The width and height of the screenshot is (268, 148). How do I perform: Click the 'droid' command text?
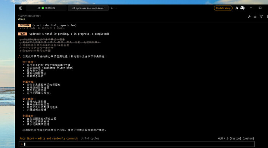click(x=22, y=19)
